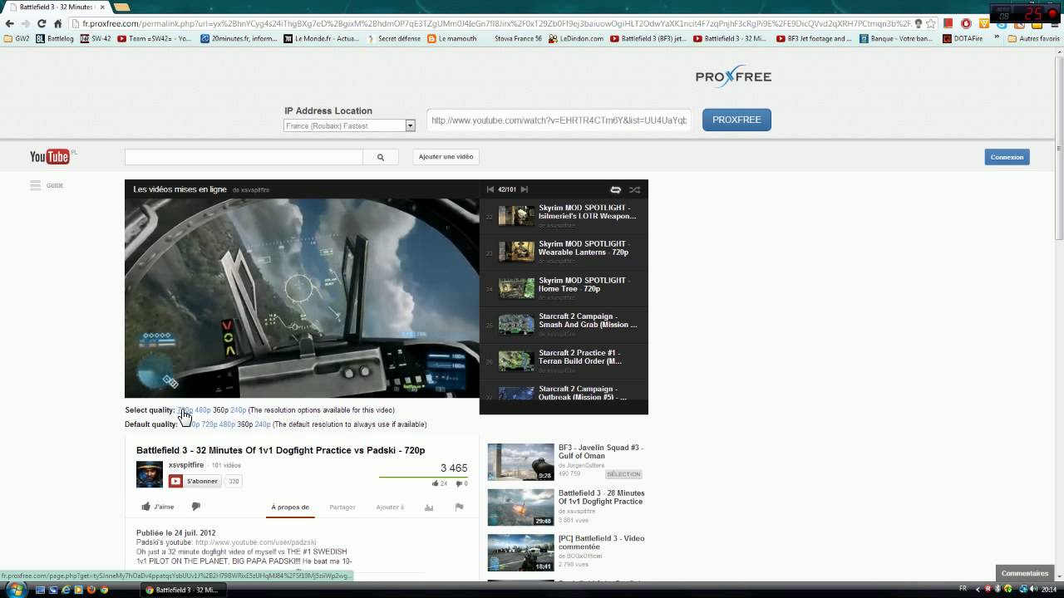Click the thumbs down dislike icon
The image size is (1064, 598).
(x=196, y=507)
